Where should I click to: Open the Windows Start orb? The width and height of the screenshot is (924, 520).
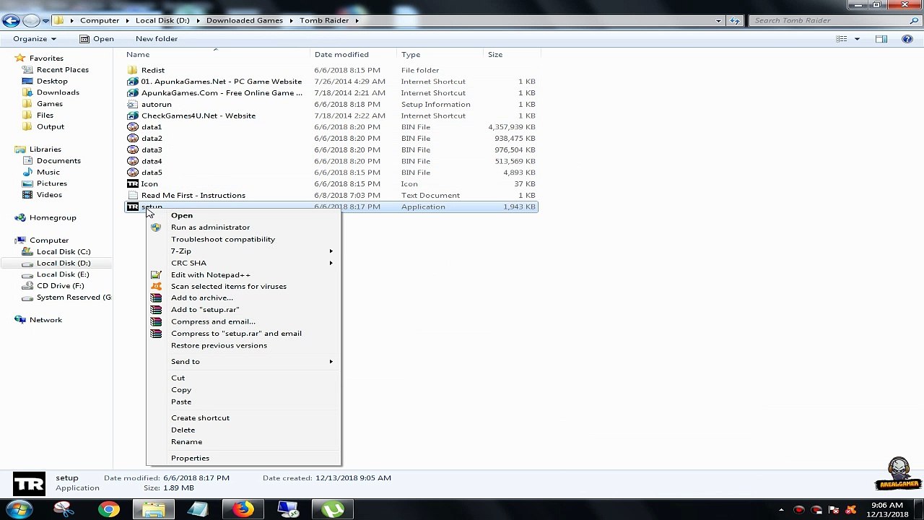pyautogui.click(x=19, y=509)
